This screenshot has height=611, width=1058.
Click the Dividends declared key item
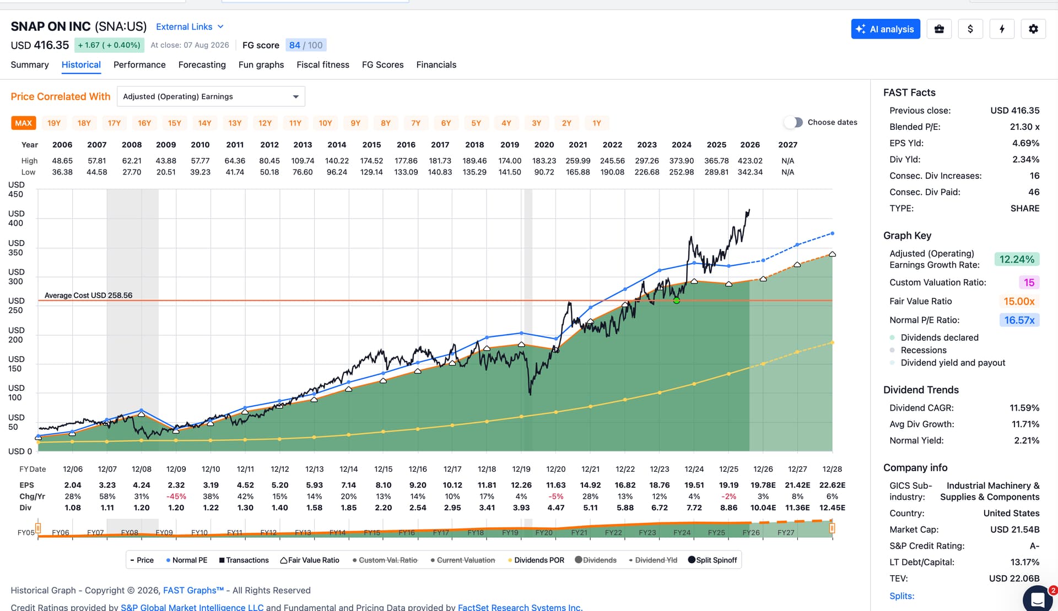934,337
